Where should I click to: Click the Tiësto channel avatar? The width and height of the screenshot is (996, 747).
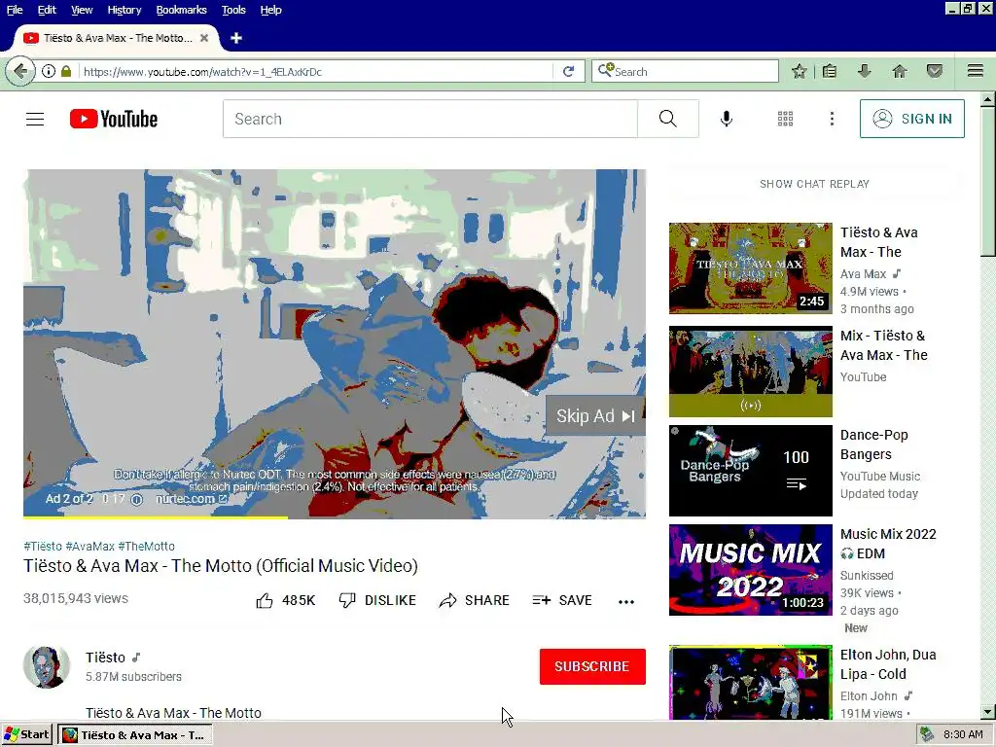coord(47,667)
